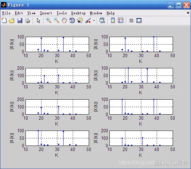Toggle the Insert Legend button
The width and height of the screenshot is (191, 169).
[x=121, y=20]
